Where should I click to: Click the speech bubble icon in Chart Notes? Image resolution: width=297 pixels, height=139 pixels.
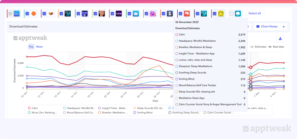coord(258,27)
